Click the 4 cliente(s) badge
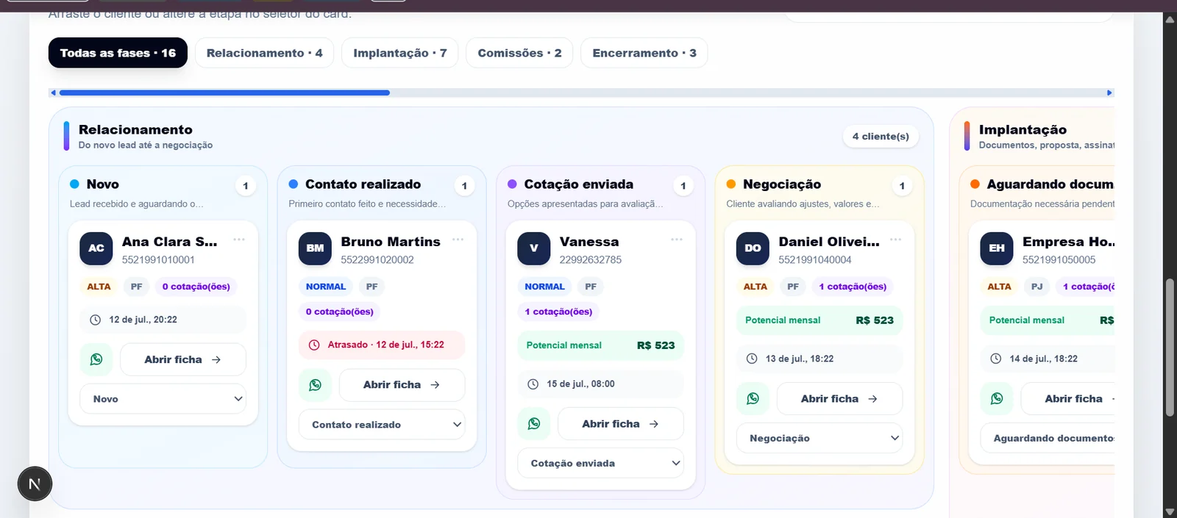Screen dimensions: 1177x518 (x=881, y=136)
